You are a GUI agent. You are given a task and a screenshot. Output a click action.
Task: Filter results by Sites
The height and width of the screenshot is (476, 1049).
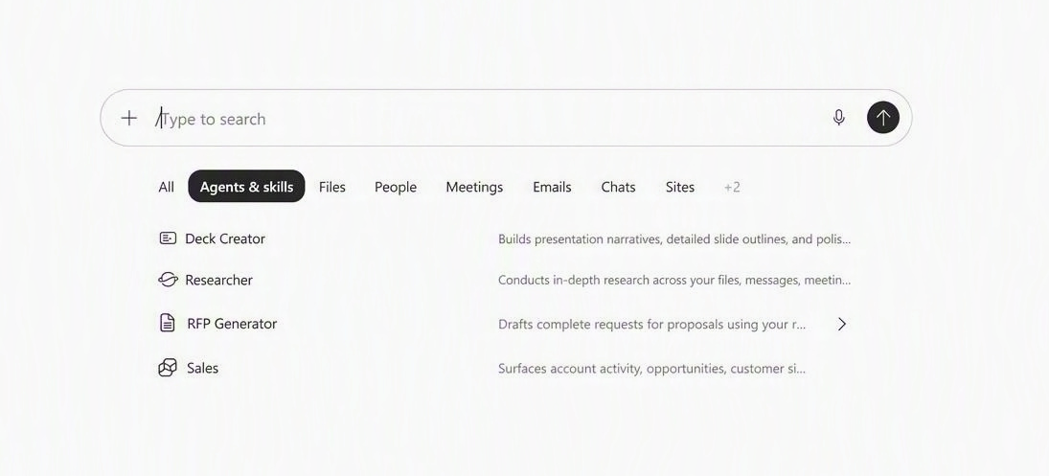(680, 187)
